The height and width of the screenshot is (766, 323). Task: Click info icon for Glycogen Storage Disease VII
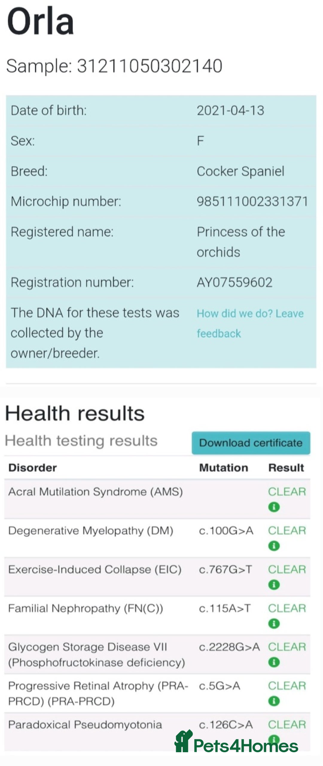(274, 662)
